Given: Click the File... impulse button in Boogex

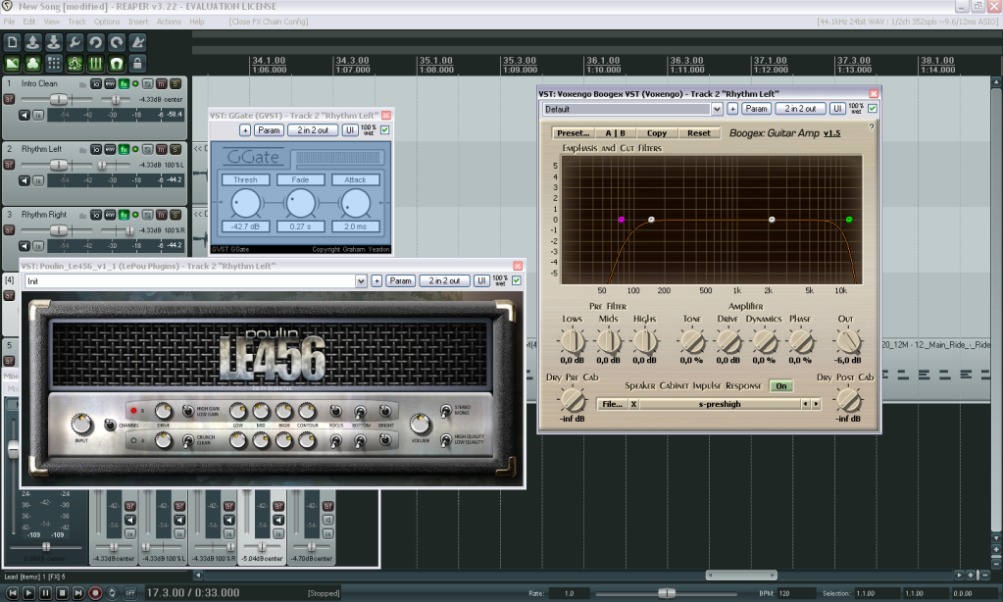Looking at the screenshot, I should point(612,404).
